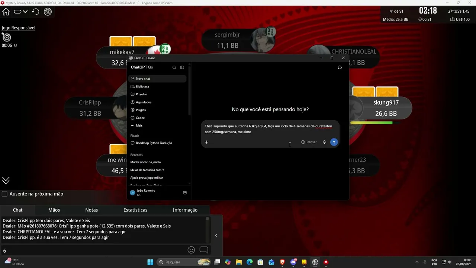Open pinned chat Roadmap Python Tradução

pos(157,143)
